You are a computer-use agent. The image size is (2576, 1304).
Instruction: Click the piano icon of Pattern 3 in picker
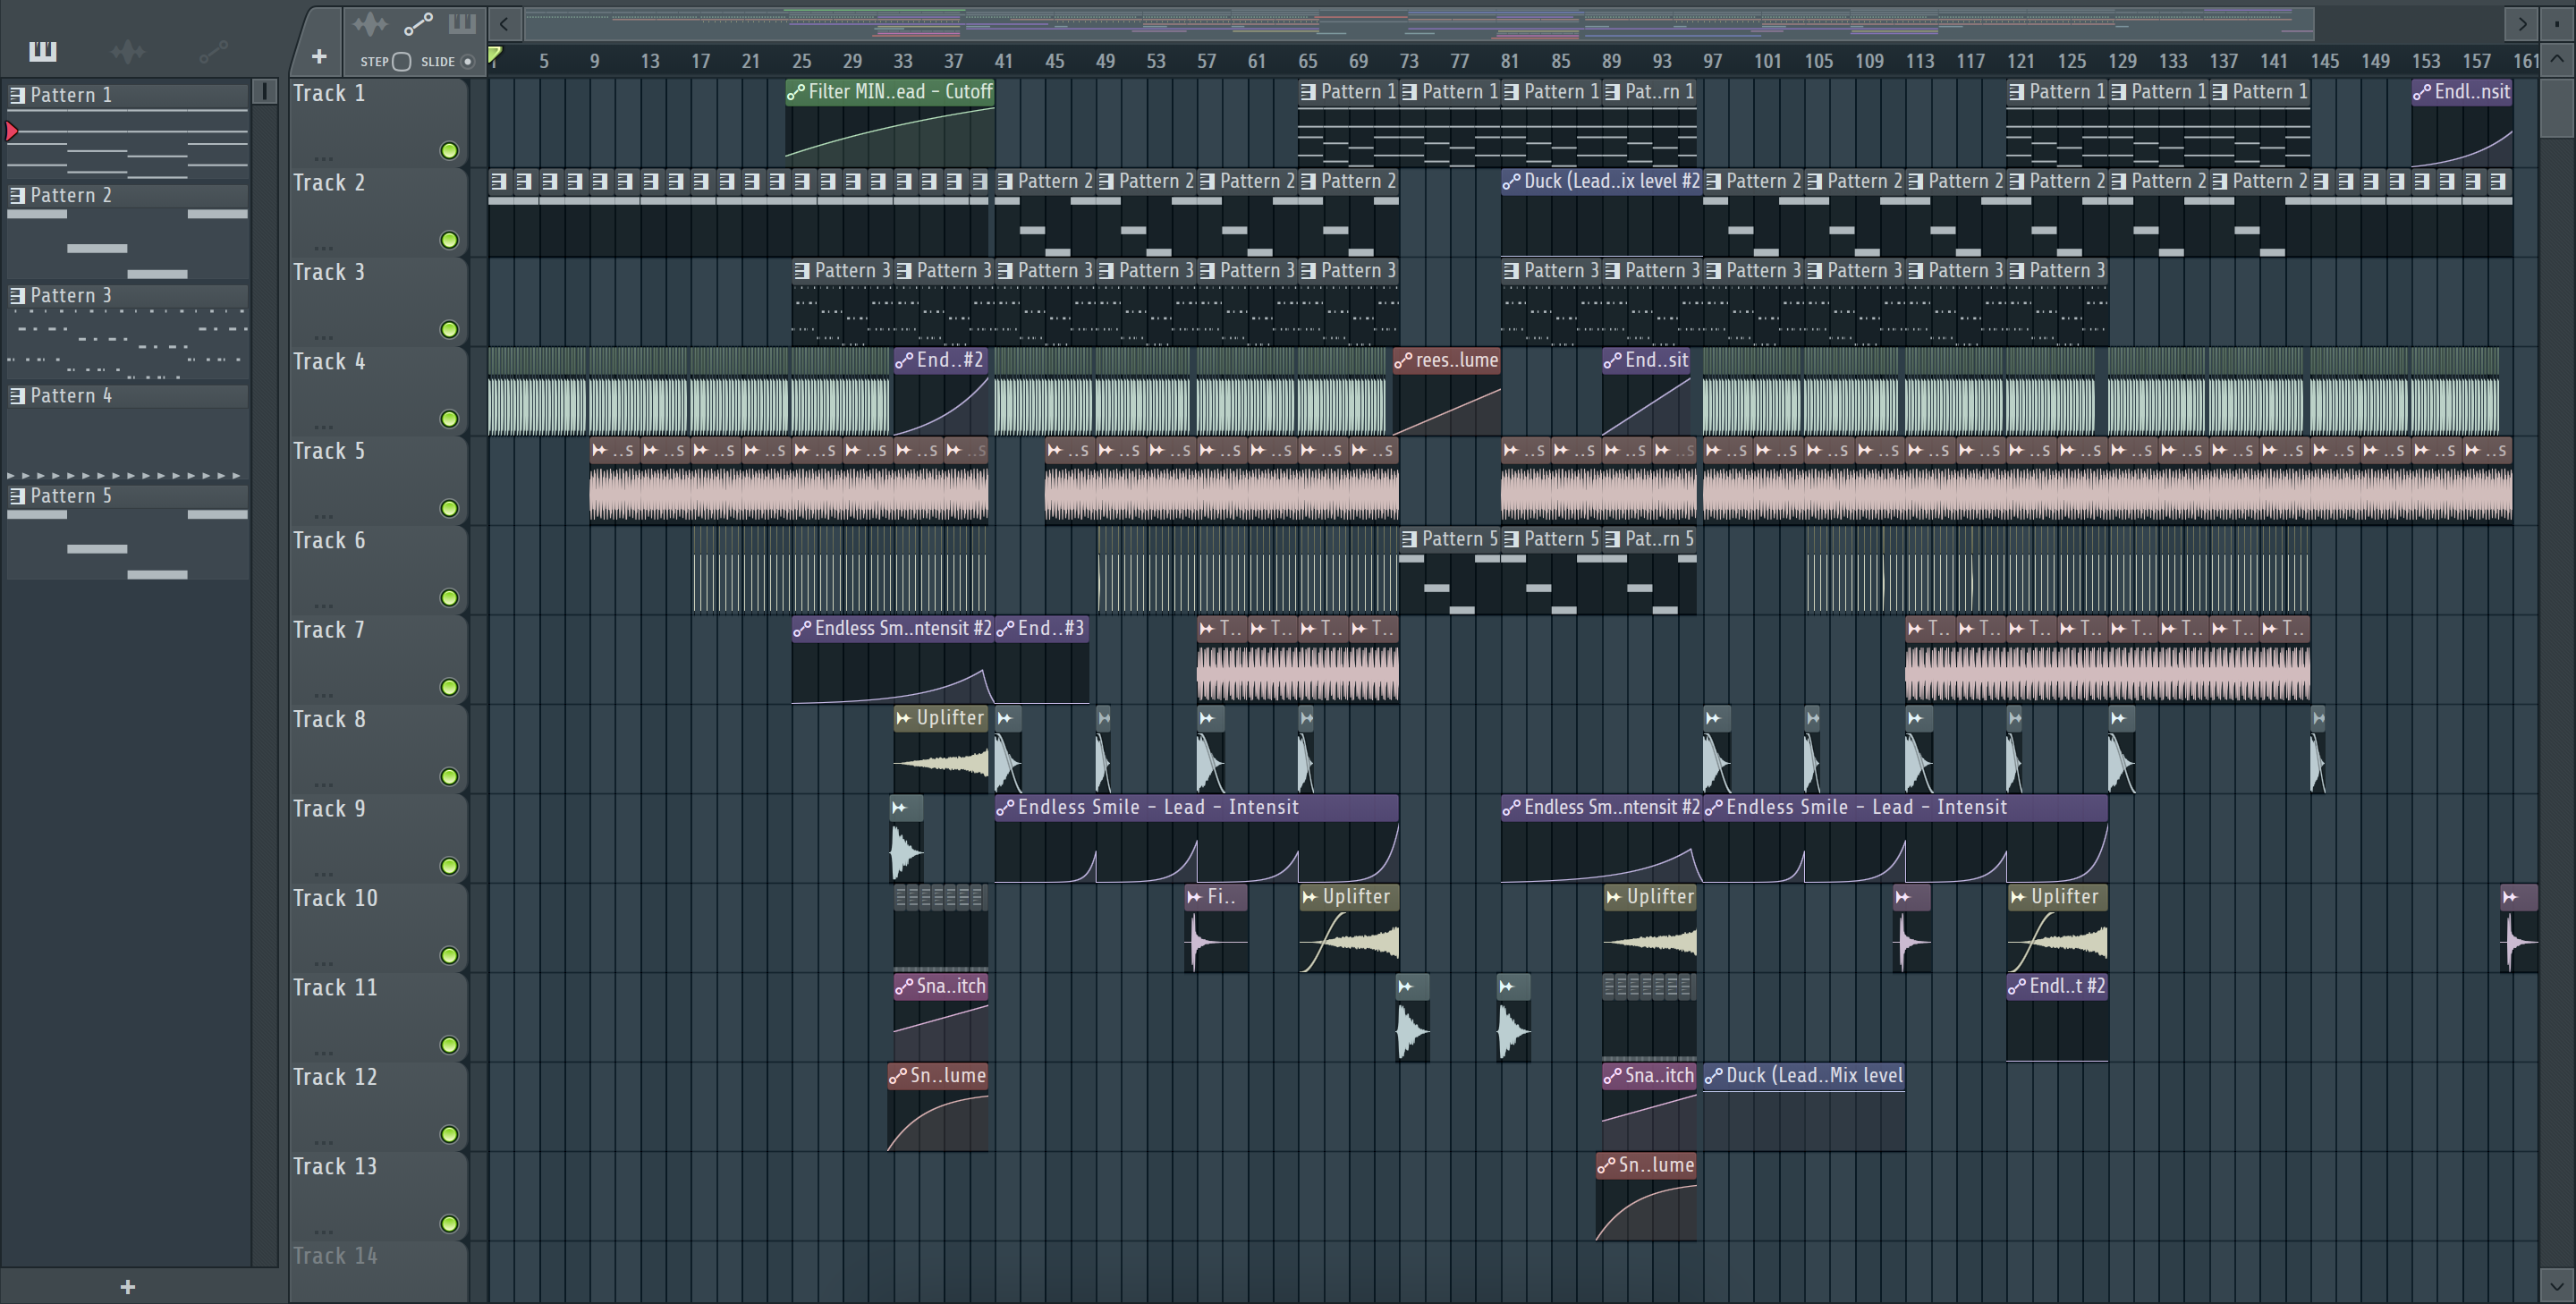pos(17,295)
